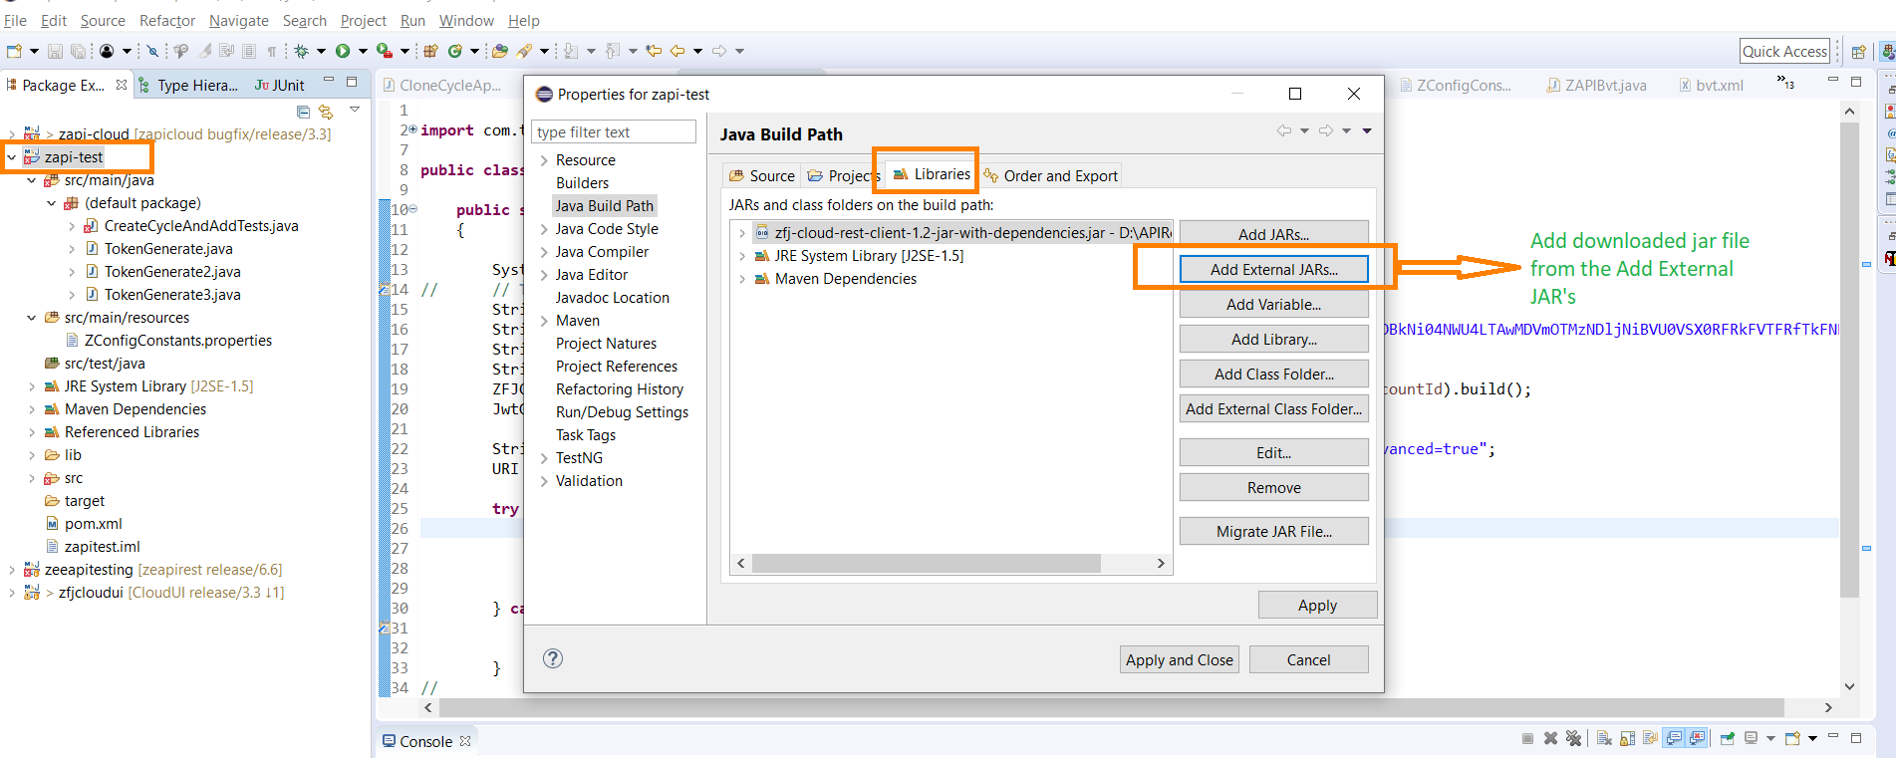
Task: Click the green Run button in toolbar
Action: (343, 51)
